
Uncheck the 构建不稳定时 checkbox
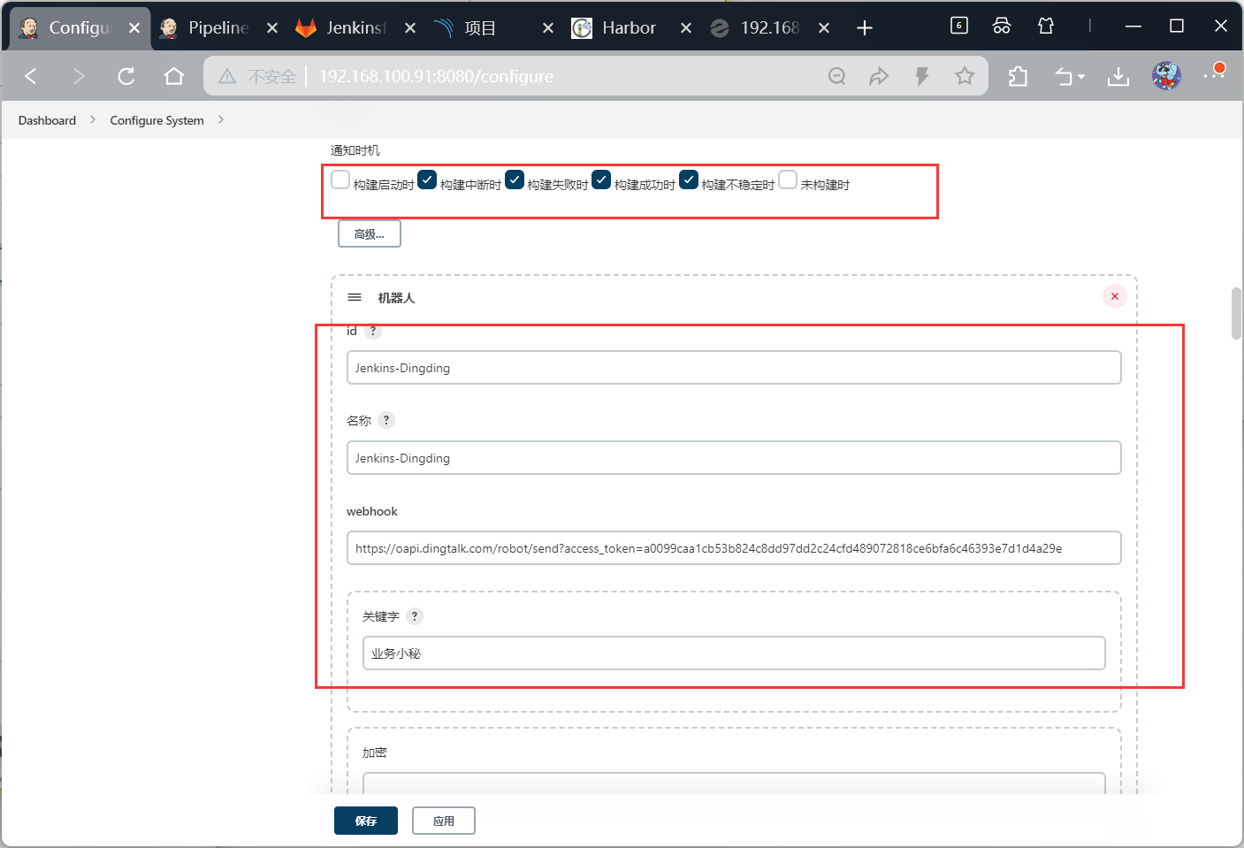pyautogui.click(x=689, y=180)
